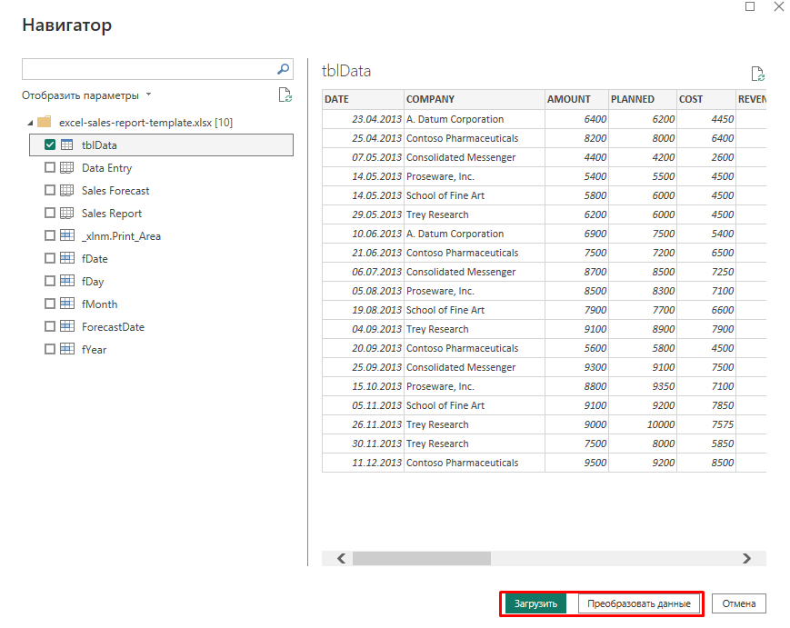790x628 pixels.
Task: Click the fDate table icon
Action: [66, 259]
